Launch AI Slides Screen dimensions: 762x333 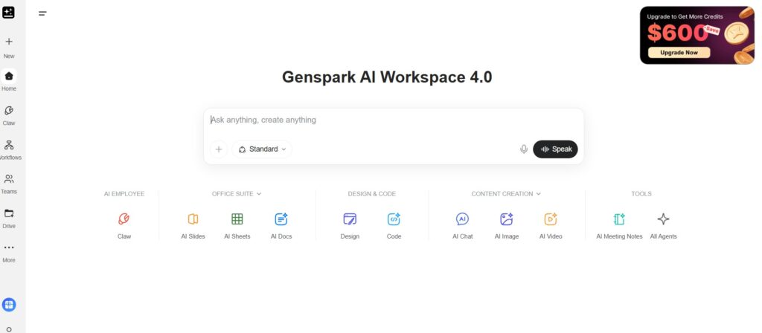pos(193,226)
